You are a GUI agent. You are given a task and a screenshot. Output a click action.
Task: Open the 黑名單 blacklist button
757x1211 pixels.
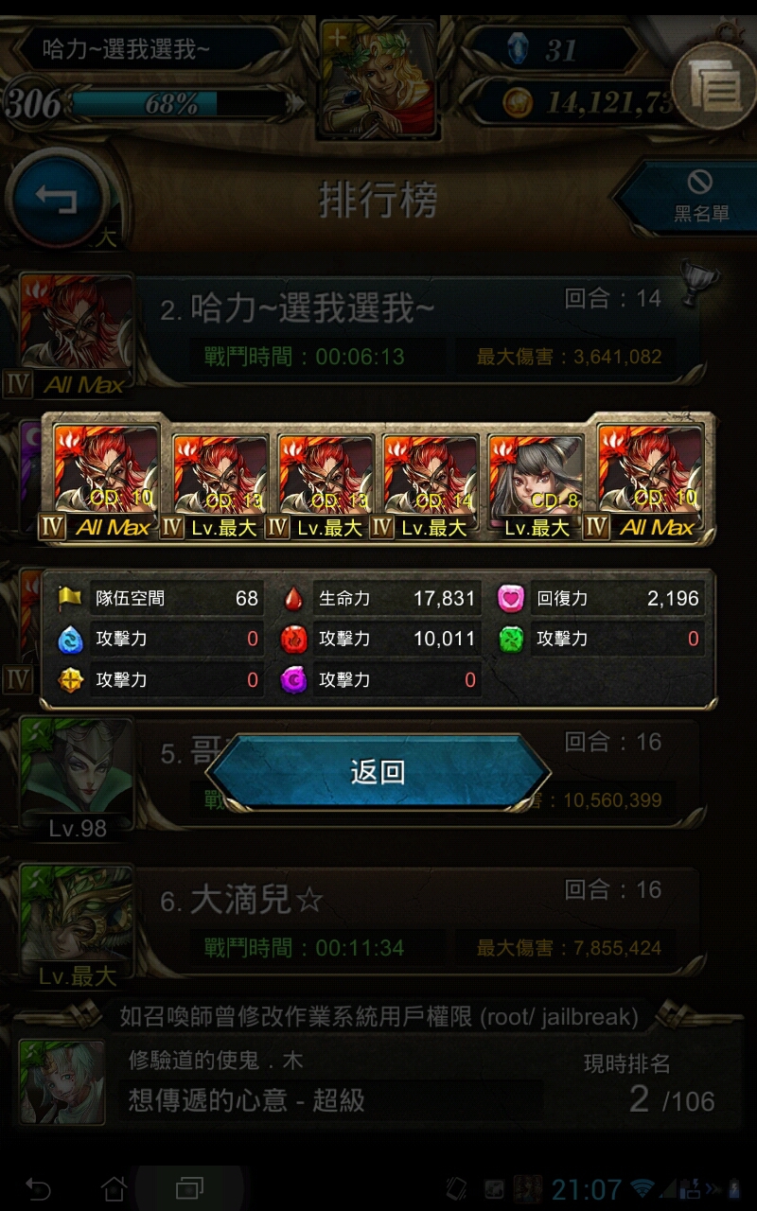point(693,196)
